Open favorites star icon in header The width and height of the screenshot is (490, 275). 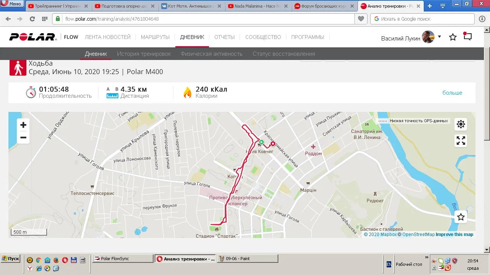(x=453, y=37)
